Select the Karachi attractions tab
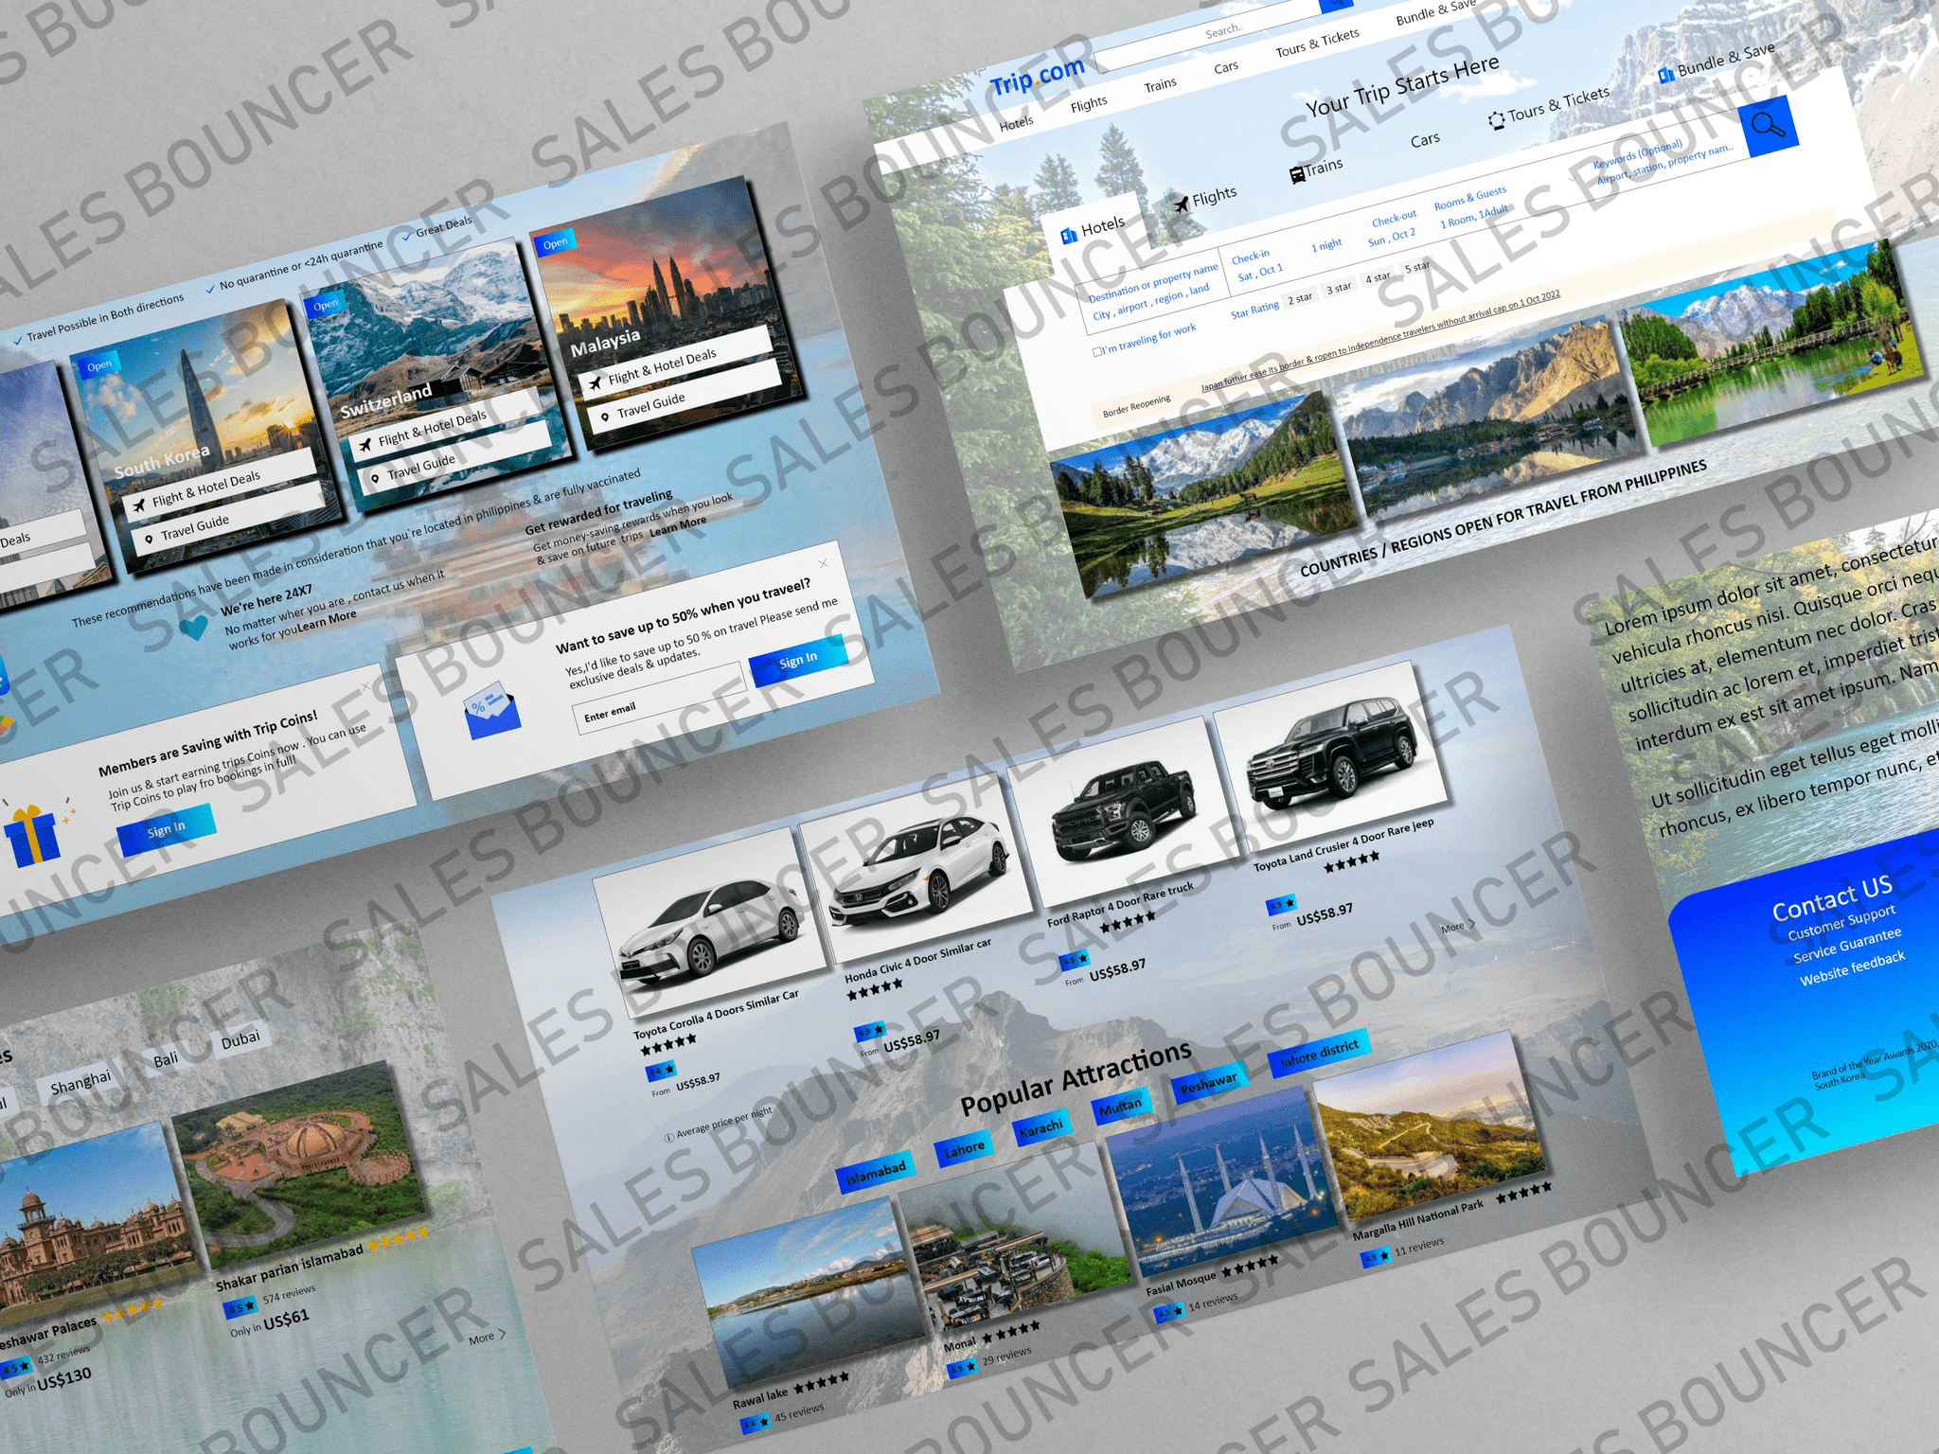1939x1454 pixels. (1041, 1128)
